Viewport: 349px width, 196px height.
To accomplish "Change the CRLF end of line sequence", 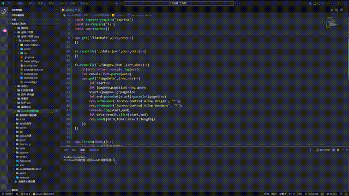I will pyautogui.click(x=299, y=194).
